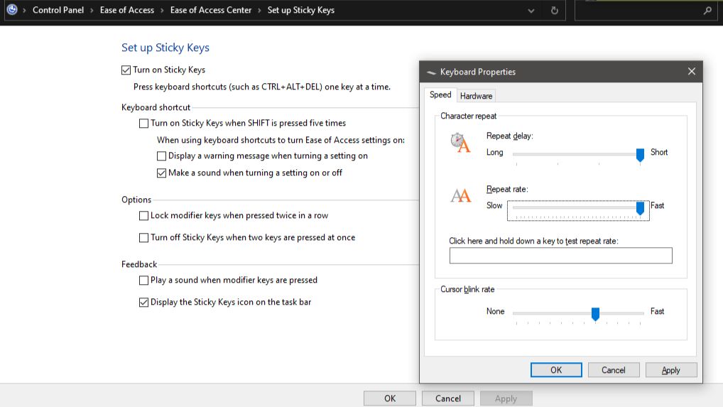723x407 pixels.
Task: Click OK in Keyboard Properties dialog
Action: [x=556, y=369]
